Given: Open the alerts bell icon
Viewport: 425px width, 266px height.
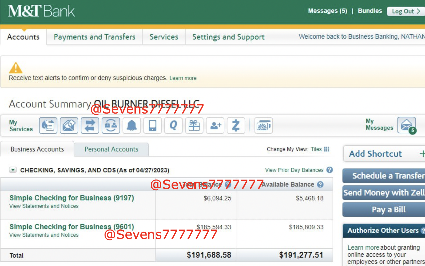Looking at the screenshot, I should 132,126.
